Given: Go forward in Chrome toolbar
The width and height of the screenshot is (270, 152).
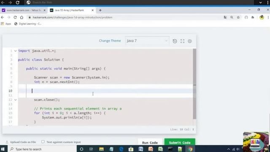Looking at the screenshot, I should [9, 17].
